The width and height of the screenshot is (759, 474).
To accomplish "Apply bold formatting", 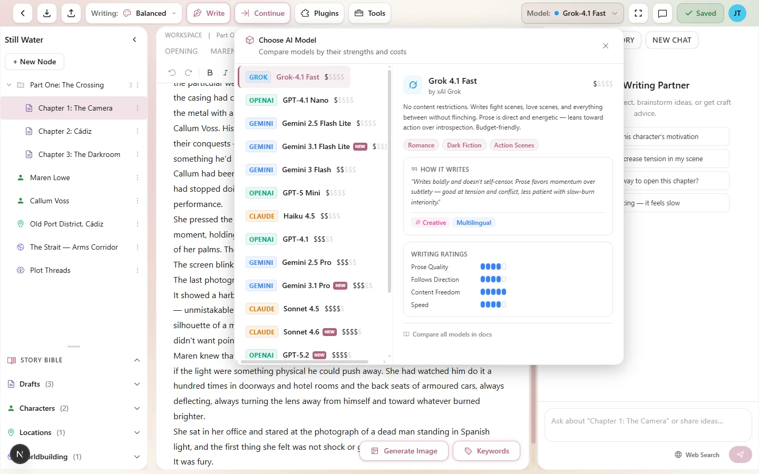I will (x=210, y=73).
